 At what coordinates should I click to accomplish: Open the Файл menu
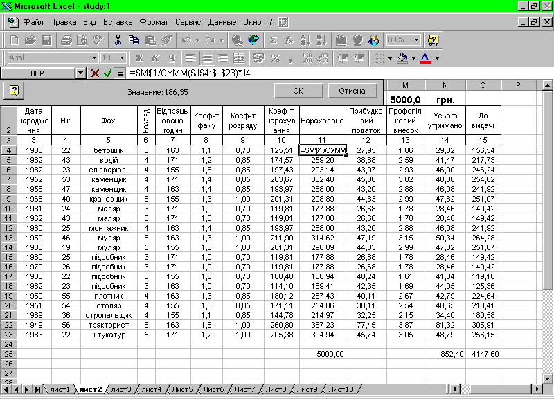(x=33, y=22)
